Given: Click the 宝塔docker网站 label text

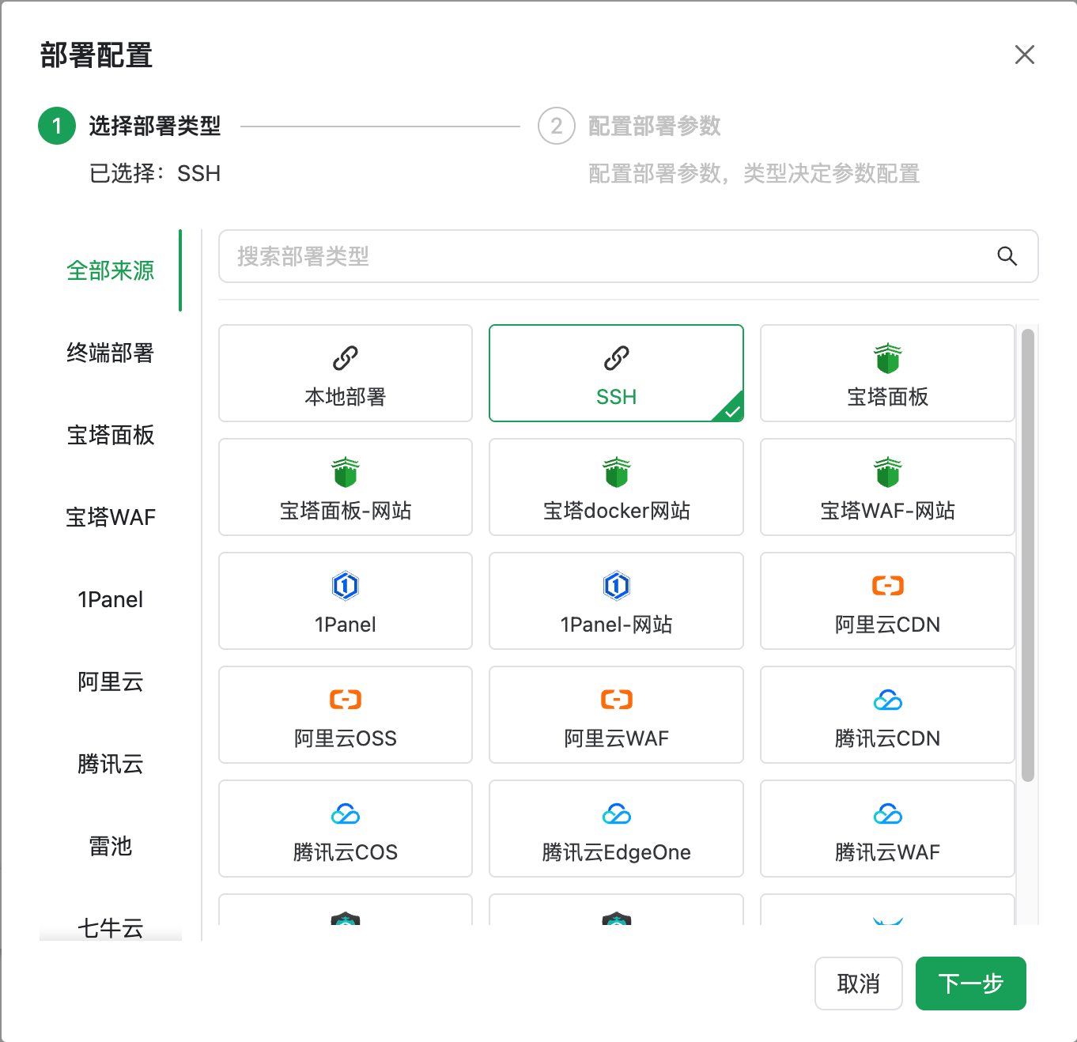Looking at the screenshot, I should coord(617,511).
